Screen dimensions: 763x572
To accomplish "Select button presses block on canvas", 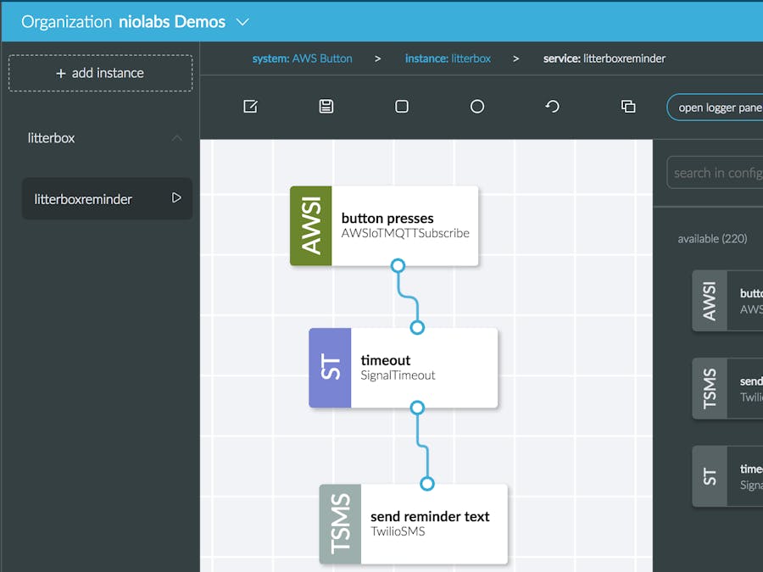I will pyautogui.click(x=384, y=225).
